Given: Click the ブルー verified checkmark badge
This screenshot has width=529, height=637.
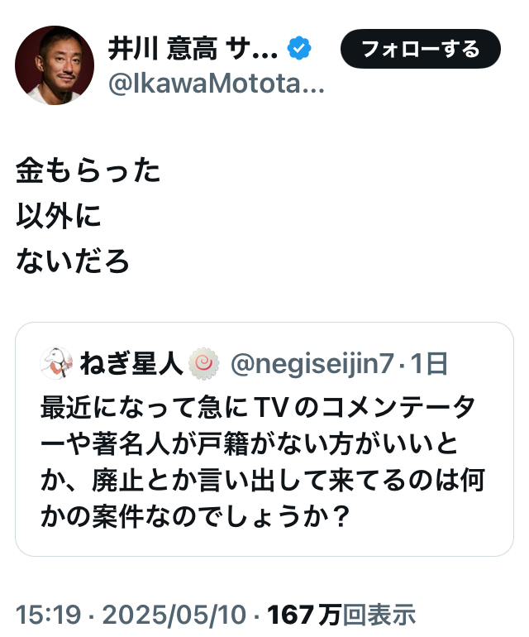Looking at the screenshot, I should pyautogui.click(x=299, y=48).
